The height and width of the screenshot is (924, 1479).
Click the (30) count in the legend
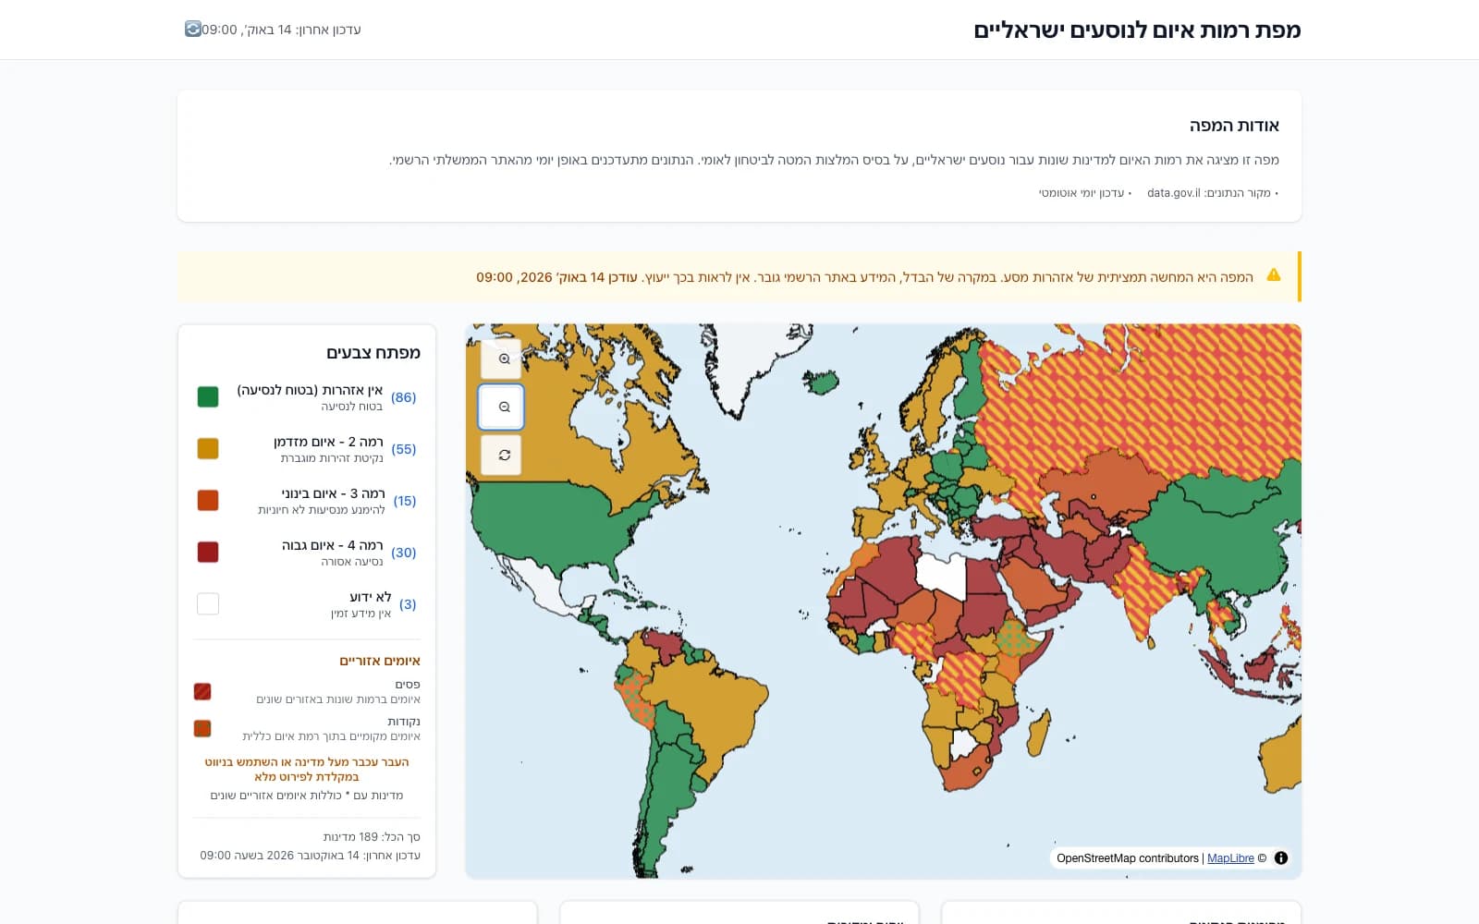404,553
